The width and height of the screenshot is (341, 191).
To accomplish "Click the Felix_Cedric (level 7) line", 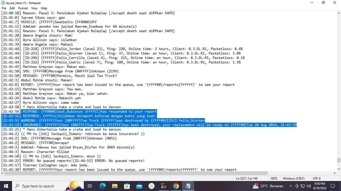I will pos(121,62).
